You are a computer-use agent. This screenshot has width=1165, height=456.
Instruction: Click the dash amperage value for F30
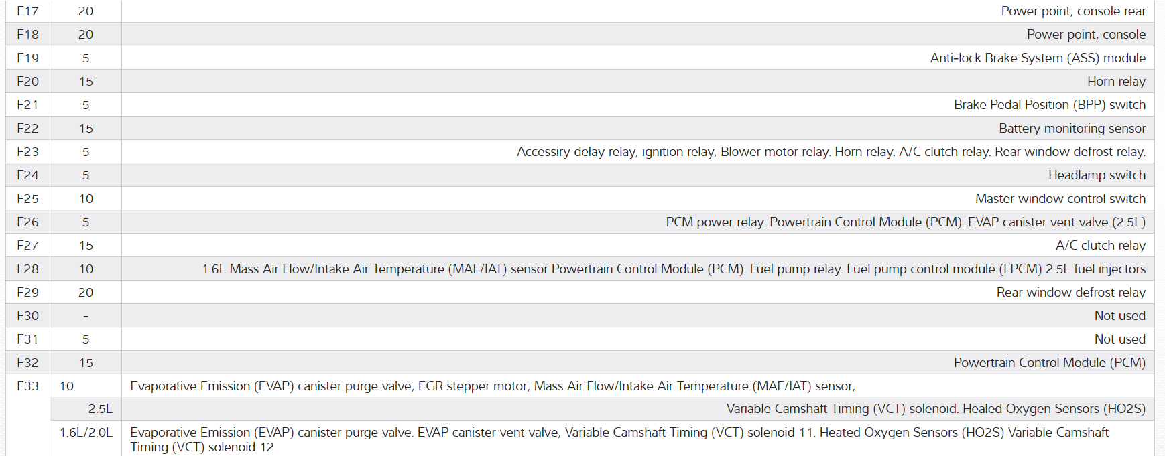pos(86,316)
